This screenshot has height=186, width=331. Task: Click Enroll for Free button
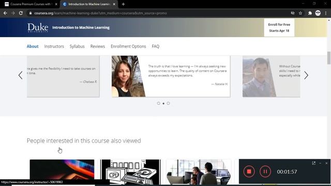(279, 27)
